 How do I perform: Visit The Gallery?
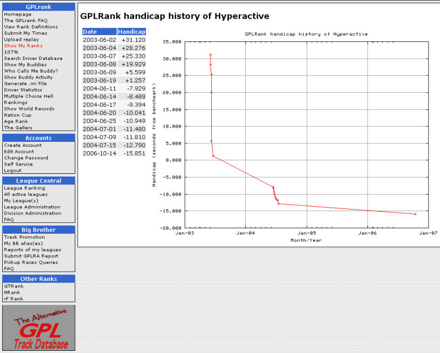click(18, 128)
